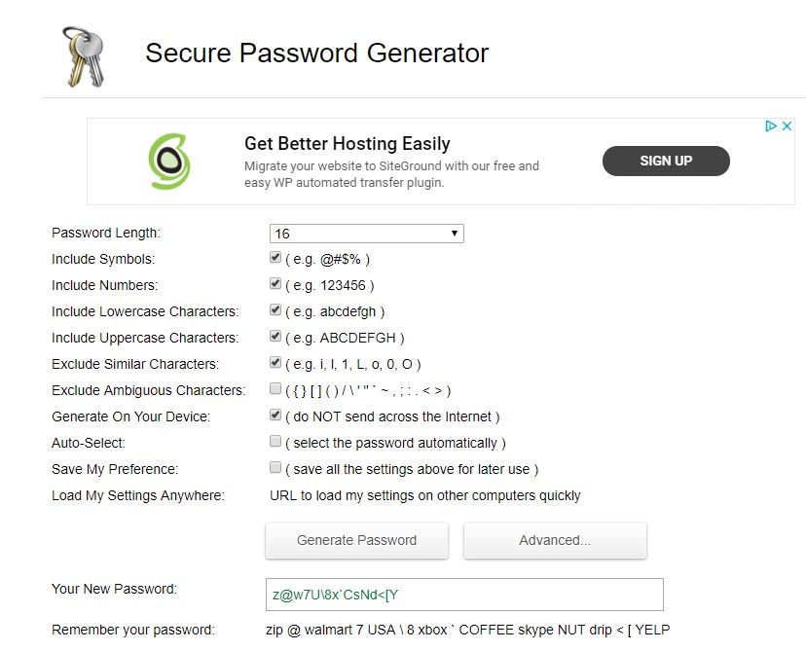Screen dimensions: 806x651
Task: Disable Include Uppercase Characters checkbox
Action: (x=275, y=338)
